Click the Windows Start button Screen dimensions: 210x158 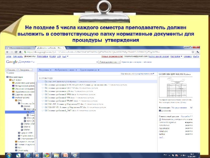click(9, 155)
